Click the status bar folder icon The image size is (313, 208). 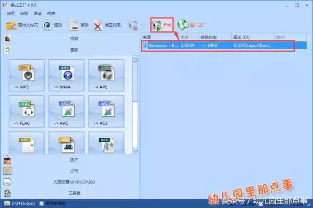pos(7,203)
